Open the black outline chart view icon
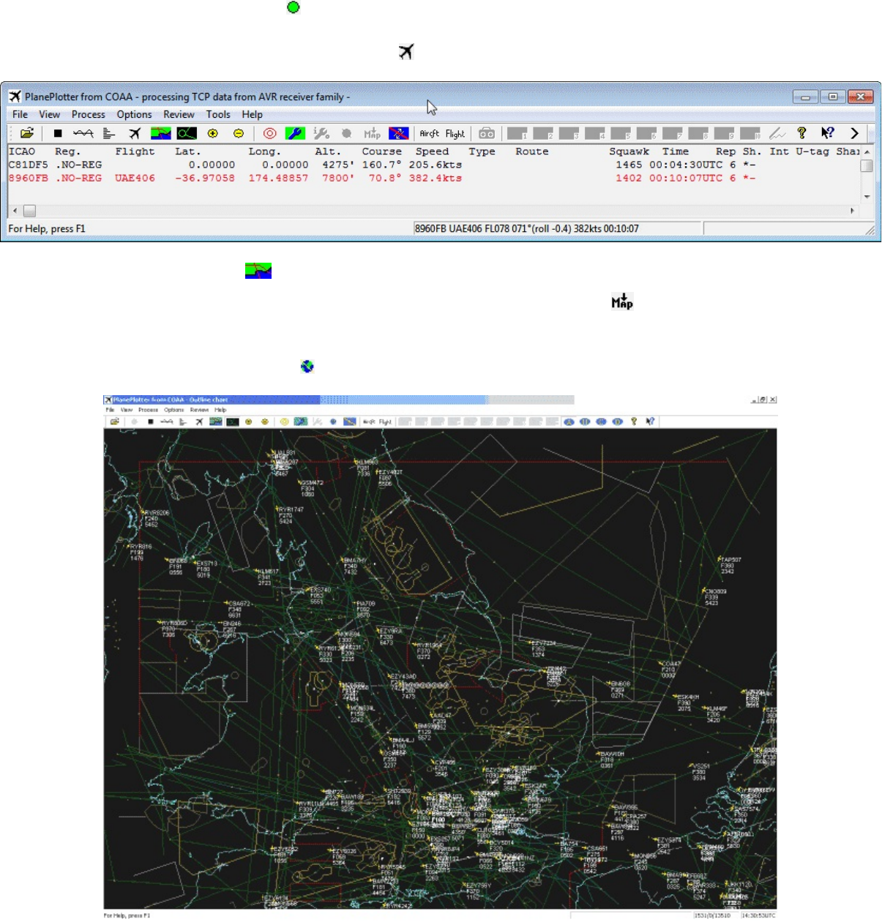The height and width of the screenshot is (922, 882). [x=187, y=133]
